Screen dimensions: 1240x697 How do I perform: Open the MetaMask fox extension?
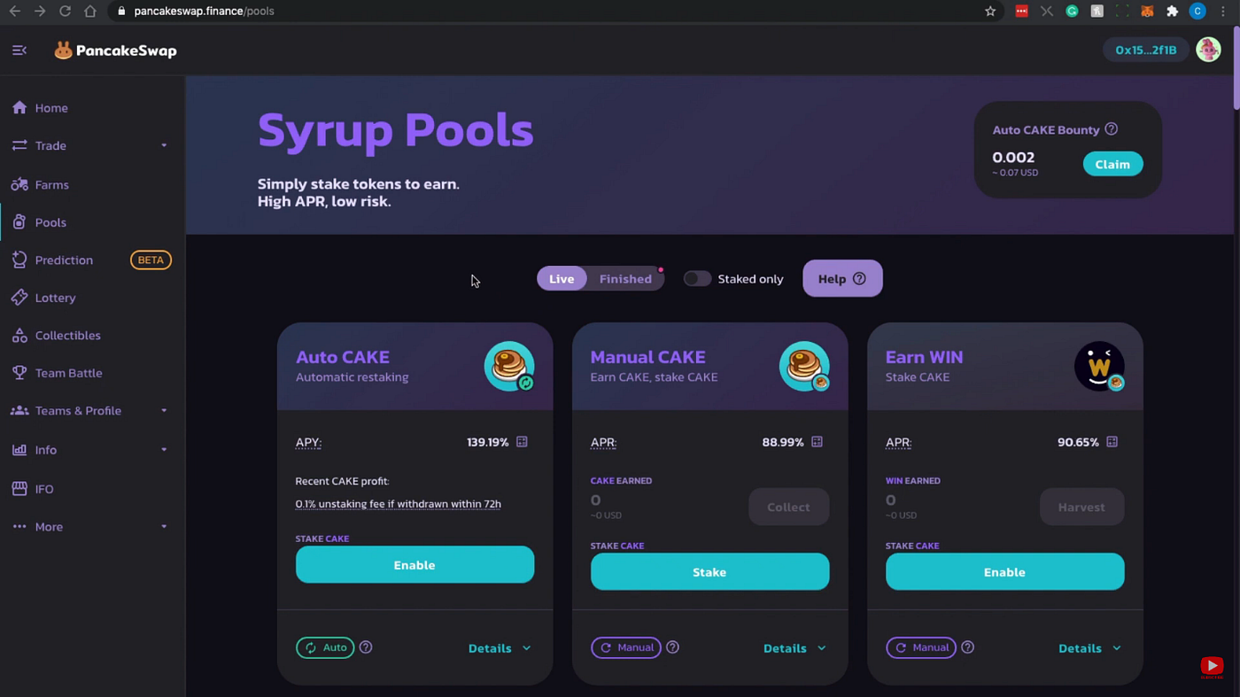click(1147, 12)
